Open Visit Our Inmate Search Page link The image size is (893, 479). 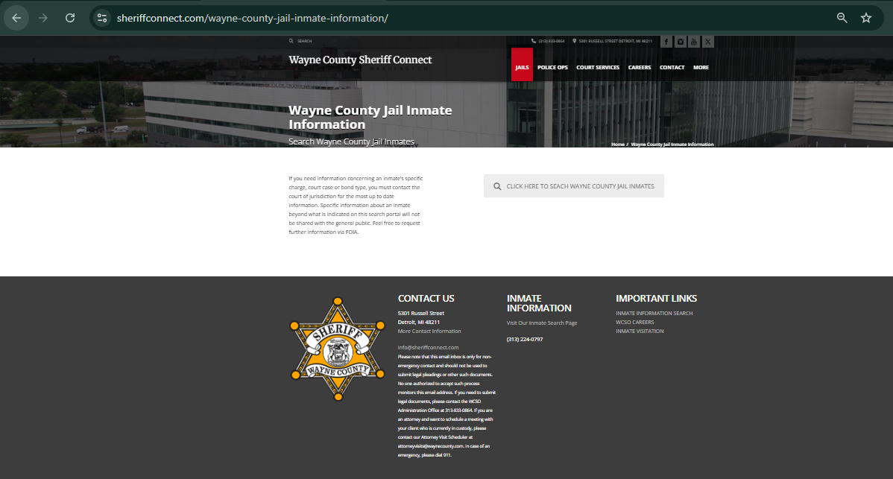point(542,323)
